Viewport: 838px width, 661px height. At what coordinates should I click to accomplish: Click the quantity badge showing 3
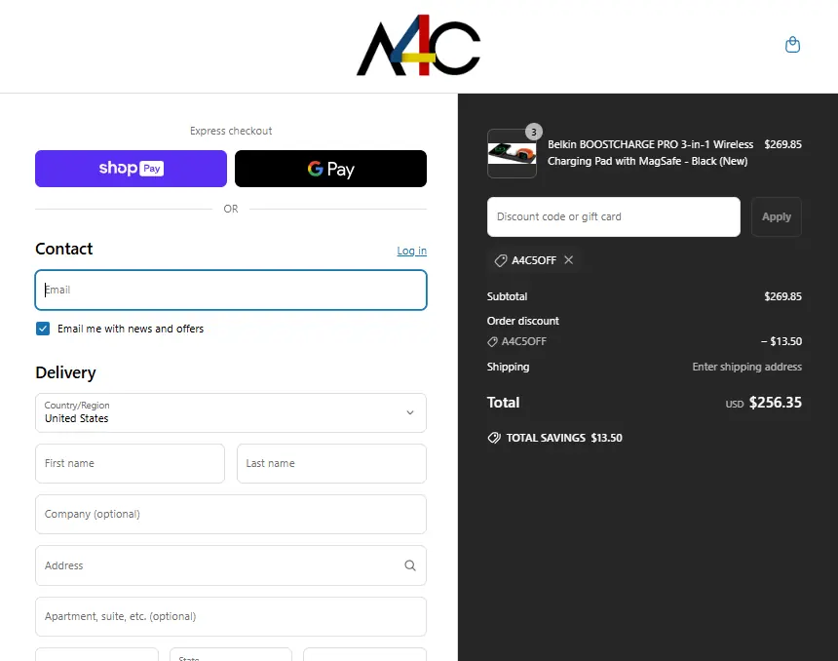[x=533, y=132]
